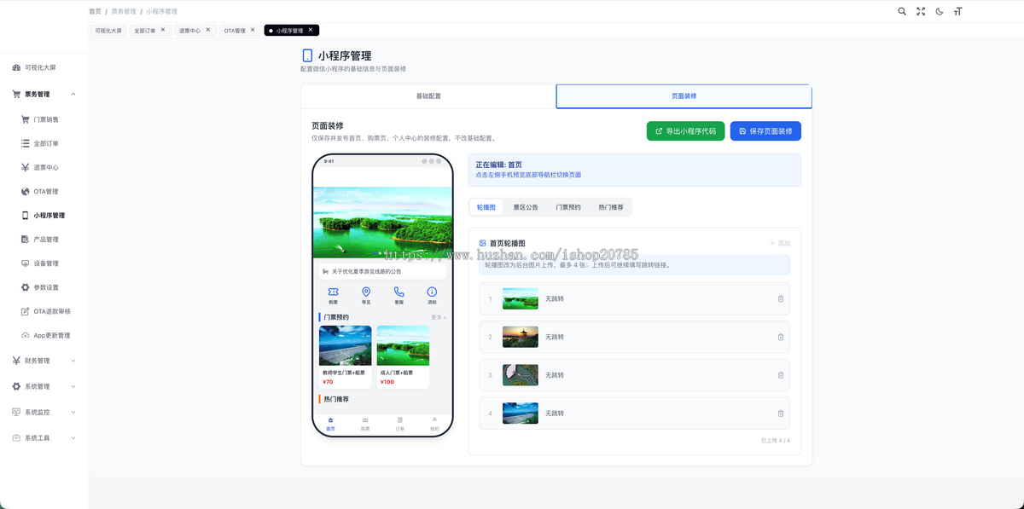This screenshot has width=1024, height=509.
Task: Tap 客服 phone icon in preview
Action: tap(399, 295)
